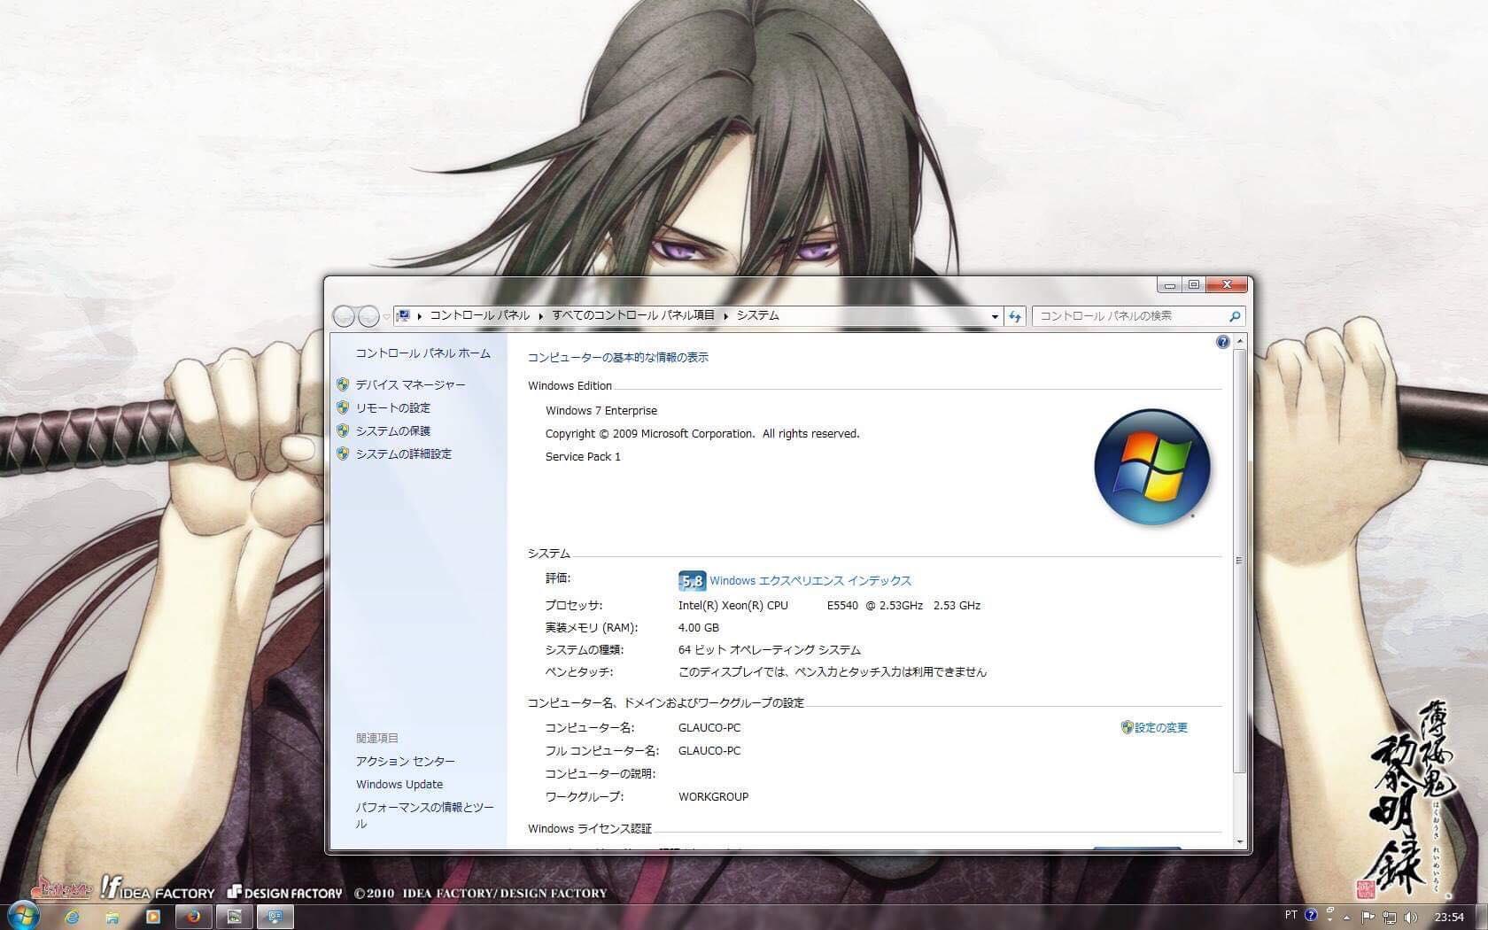
Task: Open アクション センター related link
Action: click(x=405, y=762)
